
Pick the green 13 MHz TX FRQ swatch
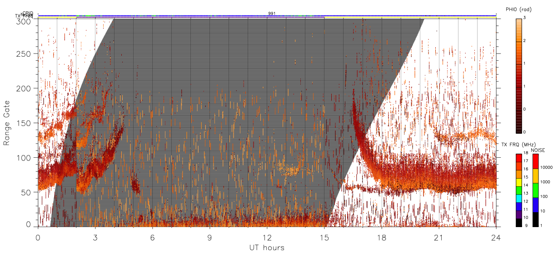point(519,189)
